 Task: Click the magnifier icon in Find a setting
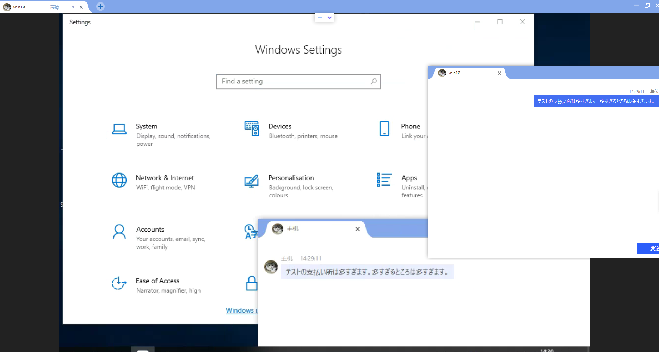pyautogui.click(x=374, y=81)
